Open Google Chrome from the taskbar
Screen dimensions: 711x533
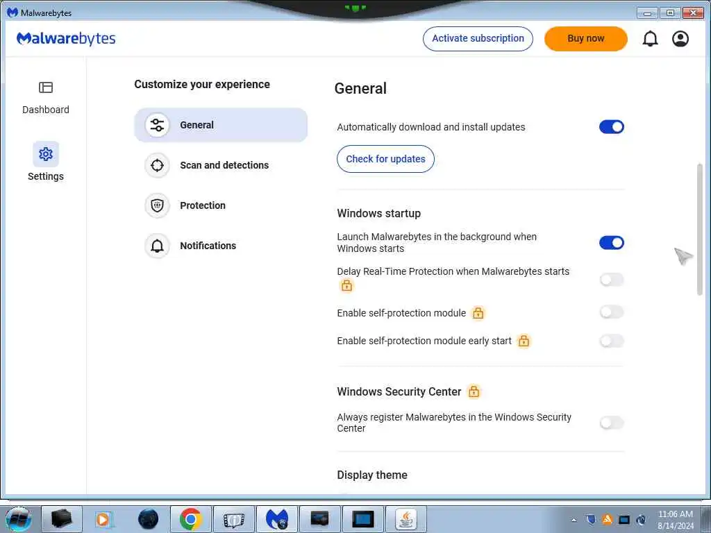pyautogui.click(x=190, y=519)
